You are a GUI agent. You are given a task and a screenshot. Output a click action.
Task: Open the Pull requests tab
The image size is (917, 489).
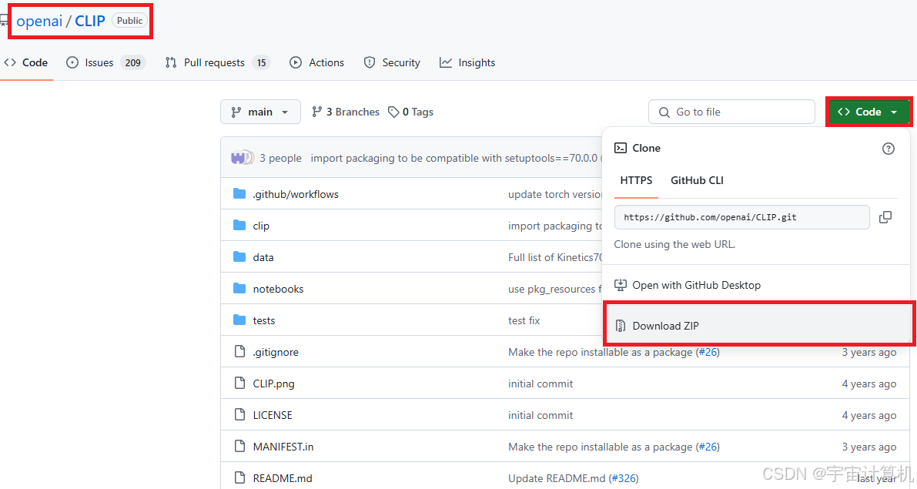(218, 62)
